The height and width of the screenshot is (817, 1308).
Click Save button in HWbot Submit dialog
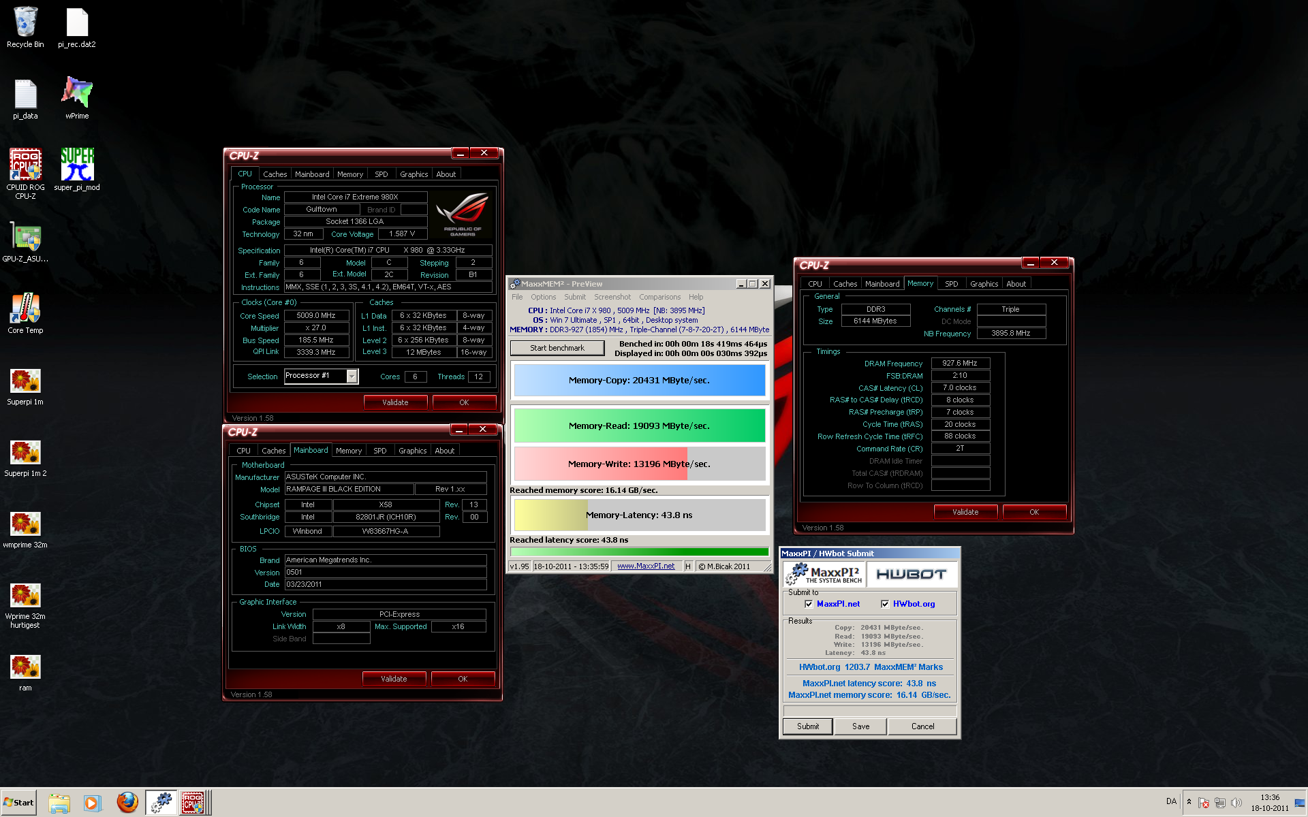tap(860, 726)
